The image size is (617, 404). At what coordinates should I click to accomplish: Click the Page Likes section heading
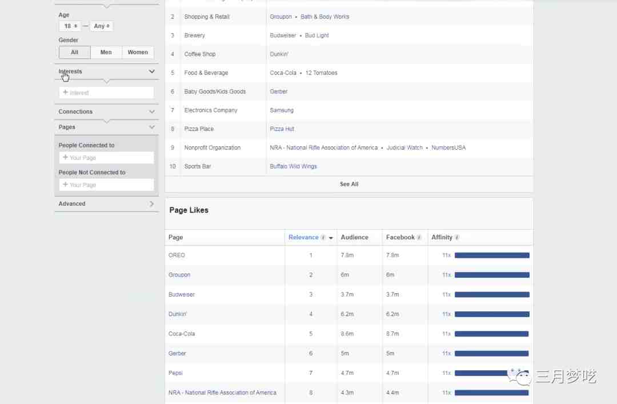click(x=189, y=210)
